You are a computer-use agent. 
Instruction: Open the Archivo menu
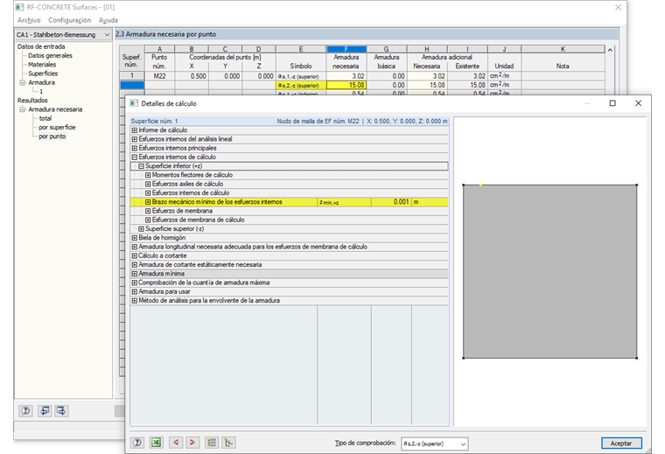click(29, 20)
